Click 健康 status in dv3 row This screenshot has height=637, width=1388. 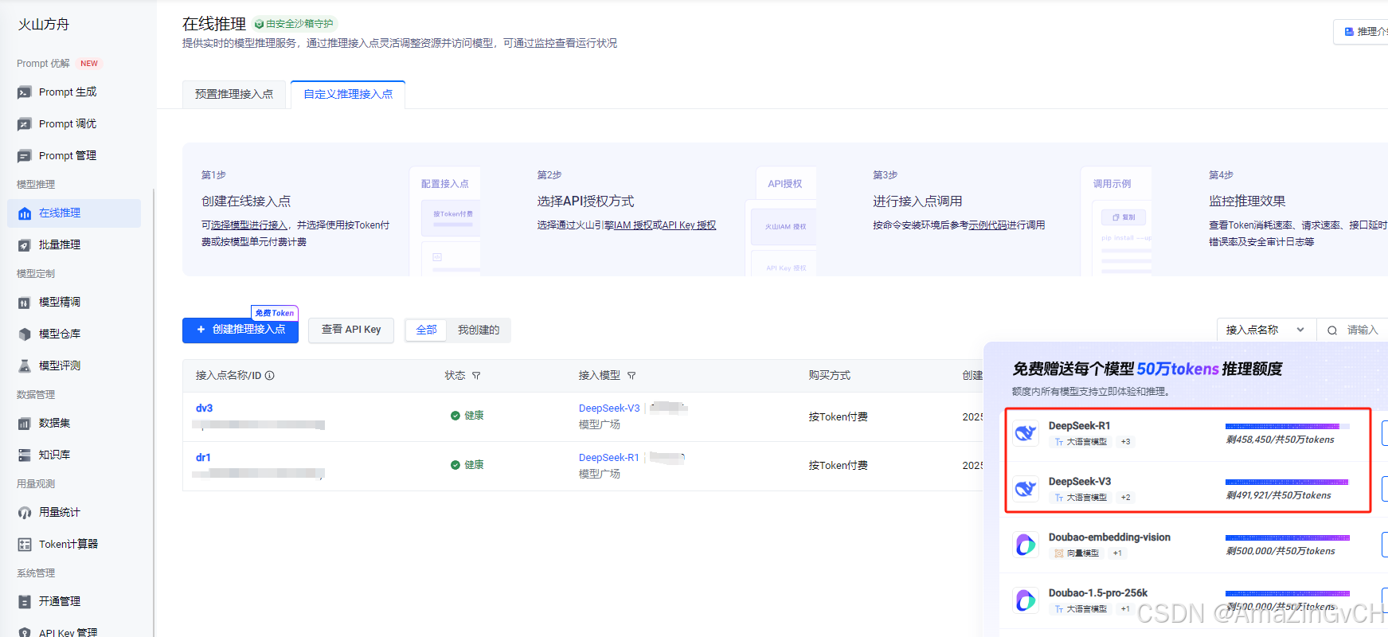tap(467, 416)
